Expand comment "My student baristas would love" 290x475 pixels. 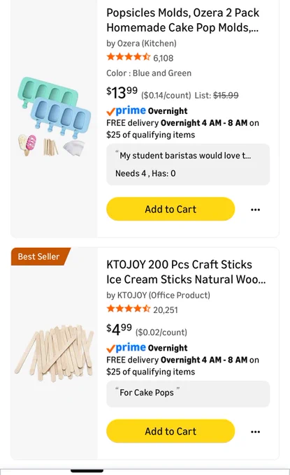(188, 164)
